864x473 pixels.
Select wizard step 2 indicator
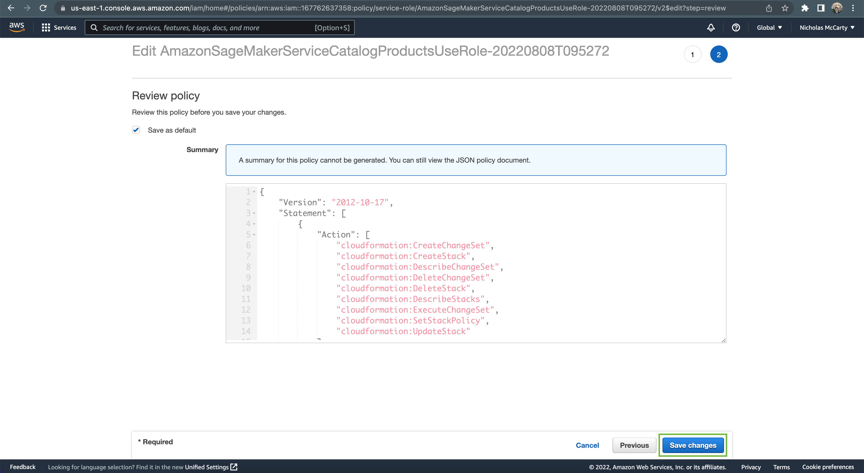[x=718, y=55]
